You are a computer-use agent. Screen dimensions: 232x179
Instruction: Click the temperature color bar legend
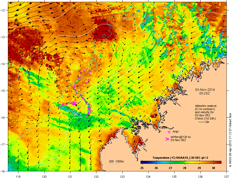click(x=181, y=162)
